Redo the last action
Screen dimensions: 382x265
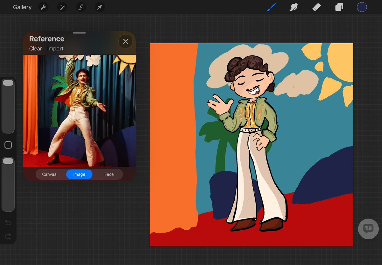tap(8, 236)
